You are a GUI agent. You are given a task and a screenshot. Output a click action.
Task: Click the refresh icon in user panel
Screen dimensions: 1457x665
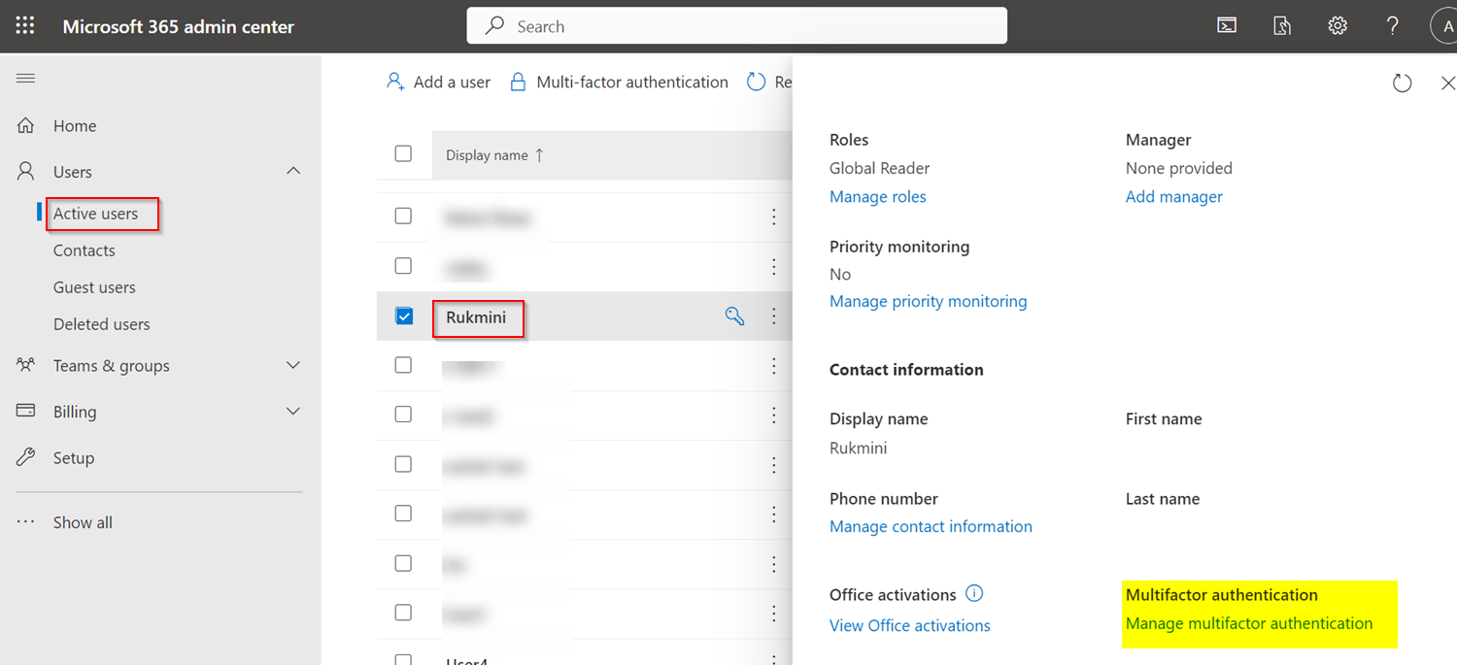pyautogui.click(x=1402, y=83)
